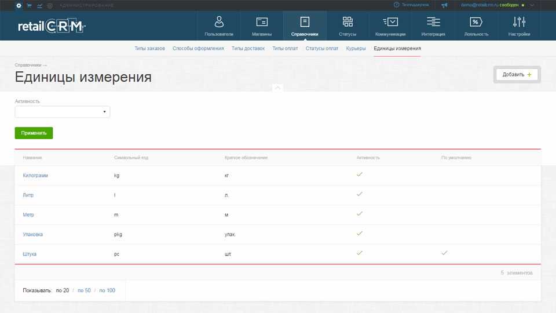Screen dimensions: 556x313
Task: Click the demo@retailcrm.ru account label
Action: coord(480,5)
